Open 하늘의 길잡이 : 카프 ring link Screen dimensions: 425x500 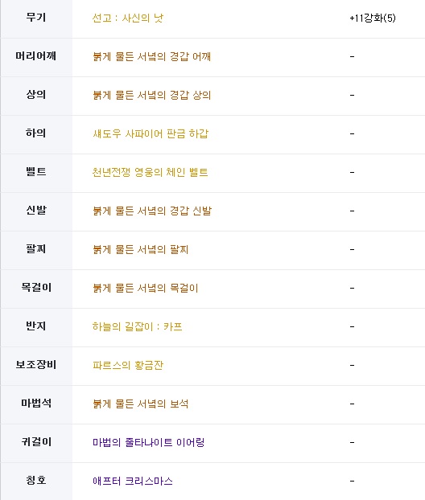pyautogui.click(x=137, y=326)
